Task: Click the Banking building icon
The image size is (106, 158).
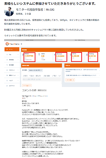Action: (x=87, y=54)
